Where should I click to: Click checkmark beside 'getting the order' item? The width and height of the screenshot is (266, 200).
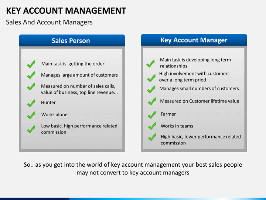click(x=31, y=64)
